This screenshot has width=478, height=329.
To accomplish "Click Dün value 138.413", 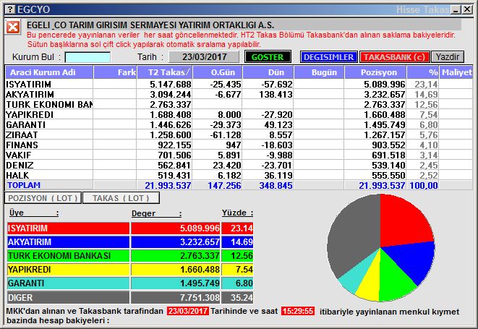I will pos(276,94).
